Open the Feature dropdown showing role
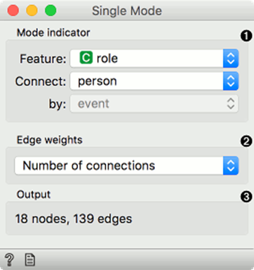 click(154, 58)
